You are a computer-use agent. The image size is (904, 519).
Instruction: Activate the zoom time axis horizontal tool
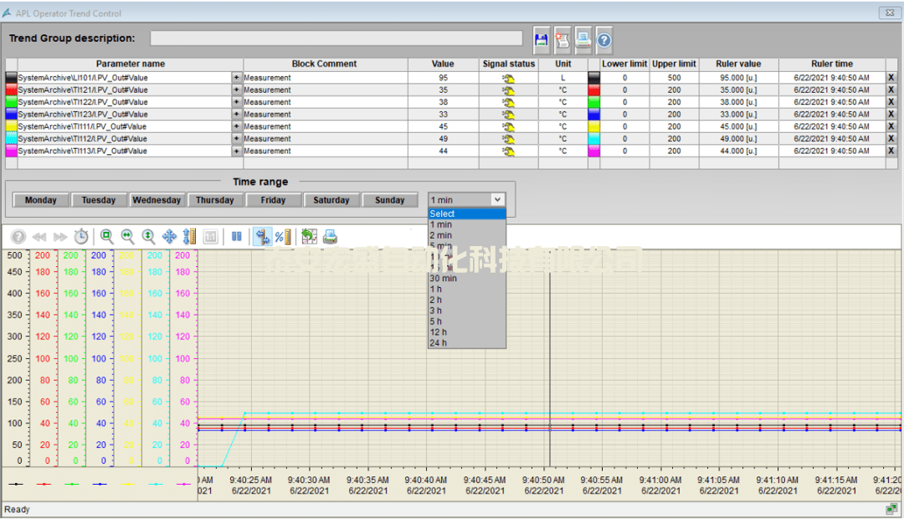[x=128, y=237]
